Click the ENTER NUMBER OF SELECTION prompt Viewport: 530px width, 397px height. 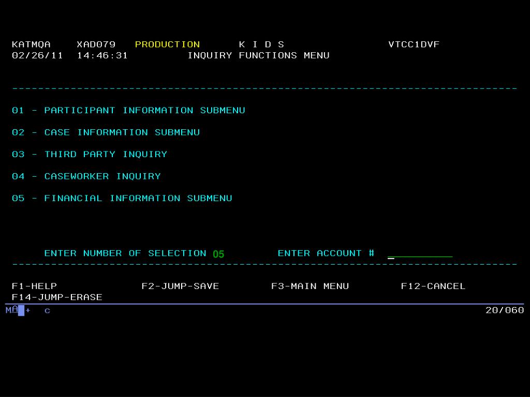coord(125,253)
